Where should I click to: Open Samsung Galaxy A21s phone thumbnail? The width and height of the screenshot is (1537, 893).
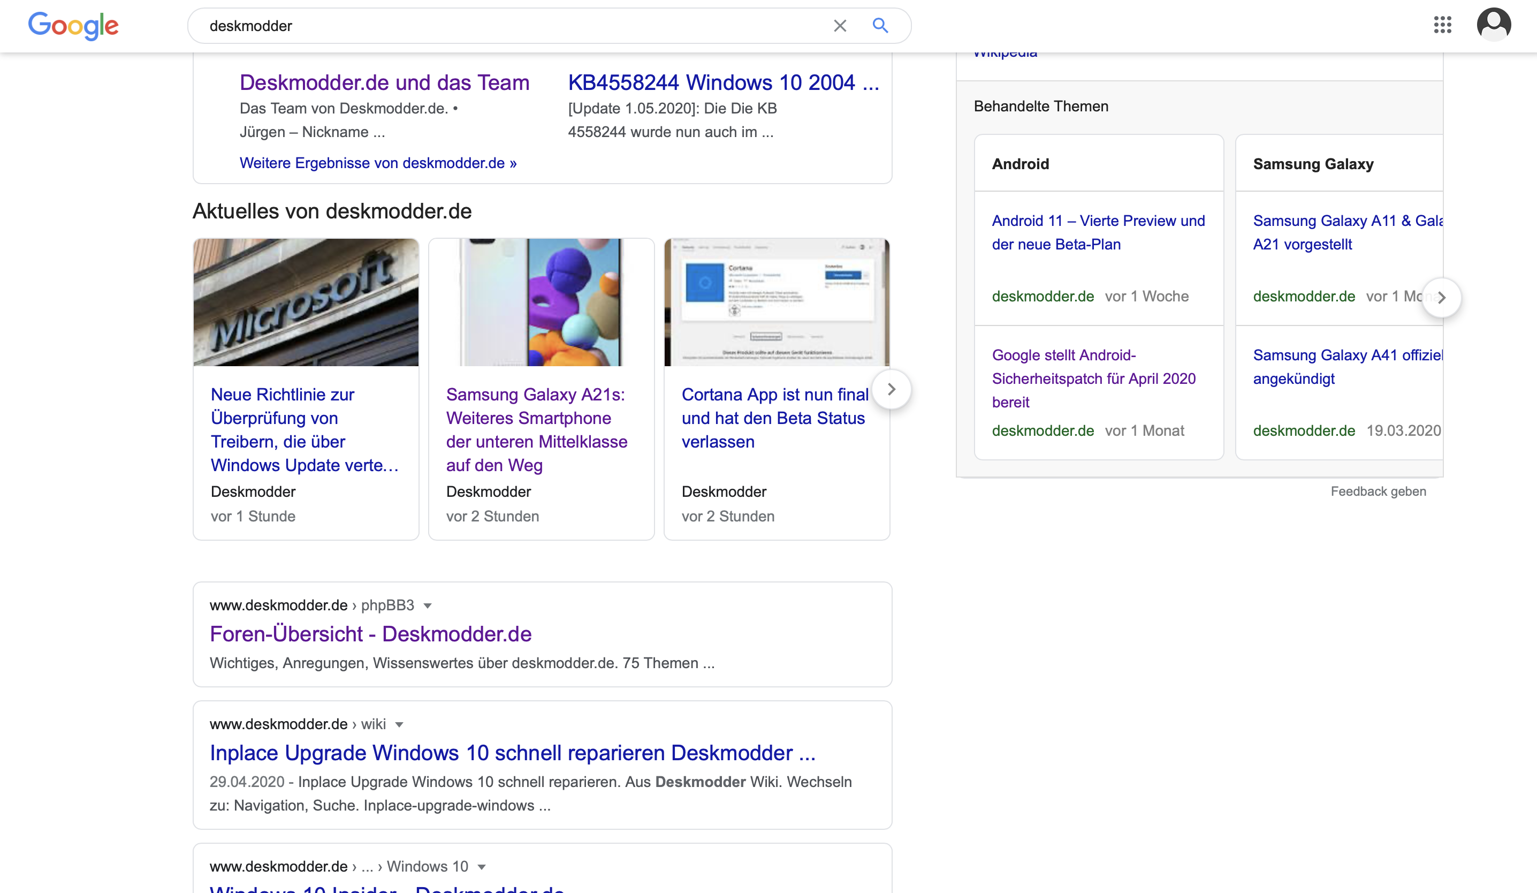542,302
